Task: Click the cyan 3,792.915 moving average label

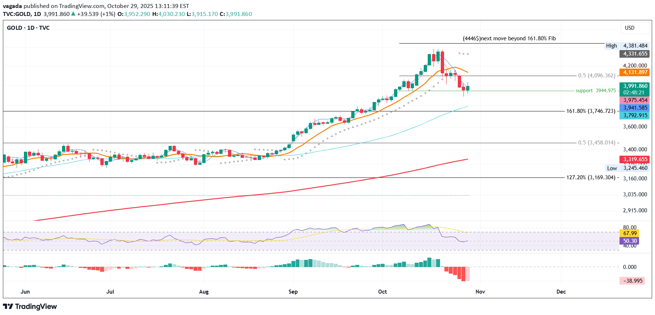Action: point(635,115)
